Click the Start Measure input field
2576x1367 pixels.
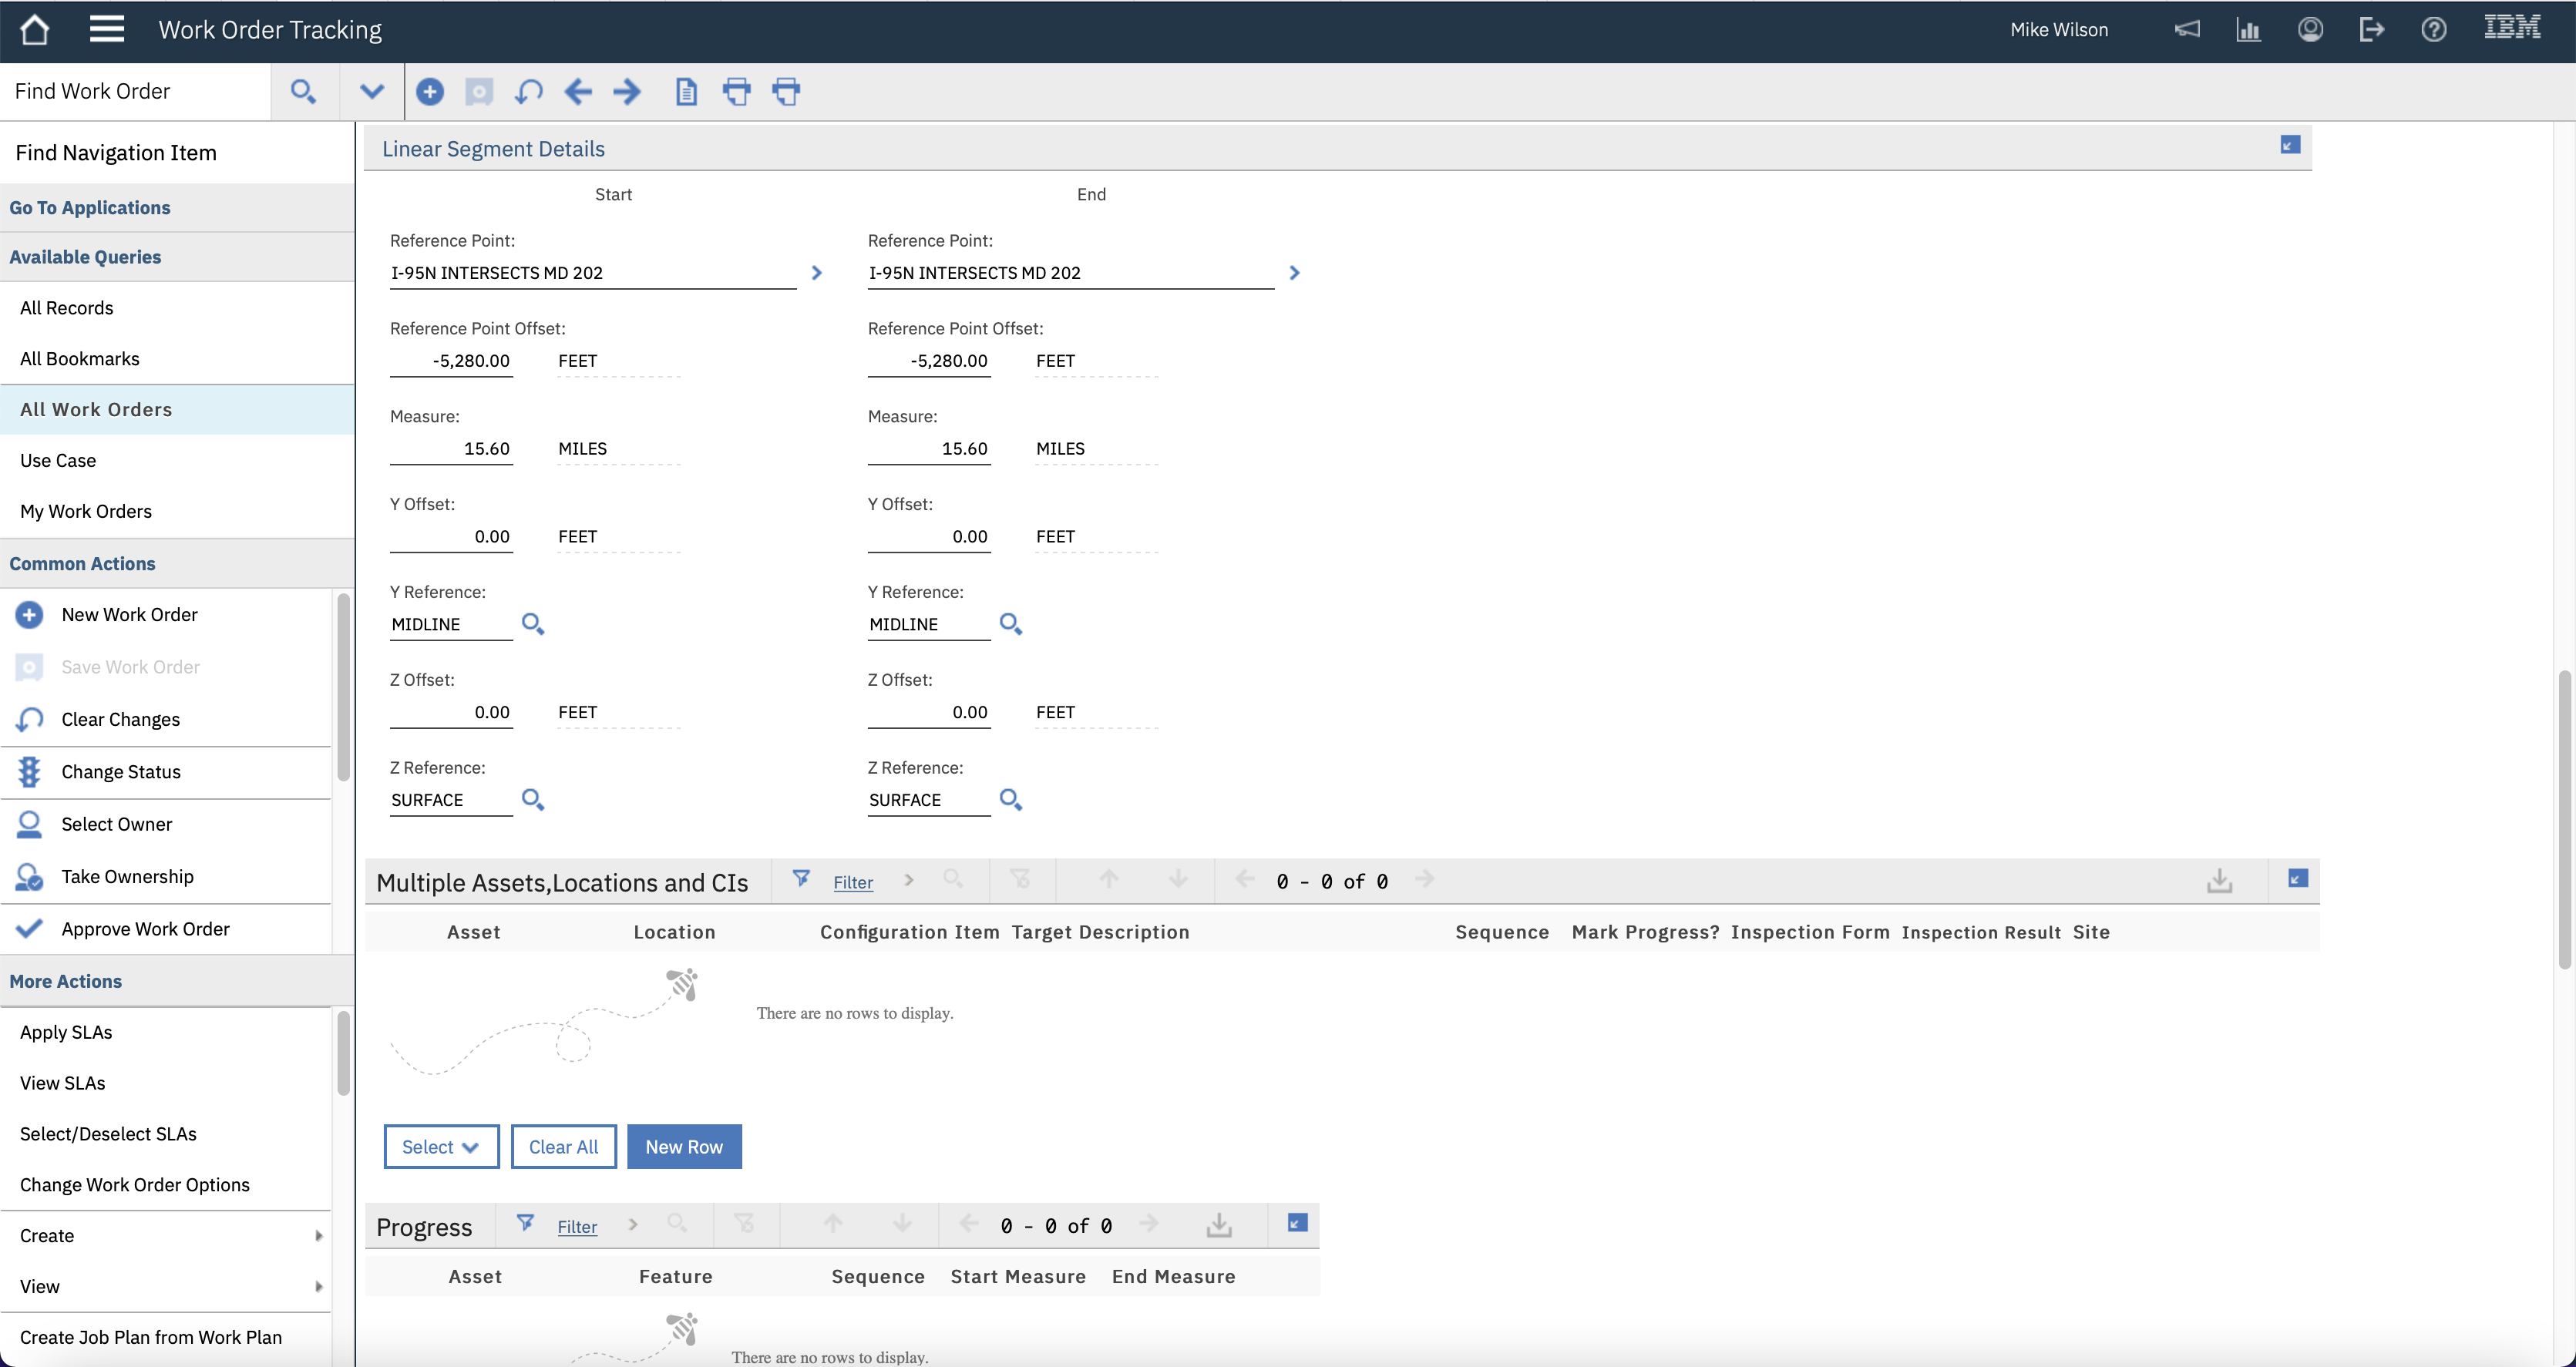click(x=450, y=449)
